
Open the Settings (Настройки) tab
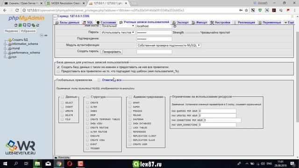(x=220, y=22)
